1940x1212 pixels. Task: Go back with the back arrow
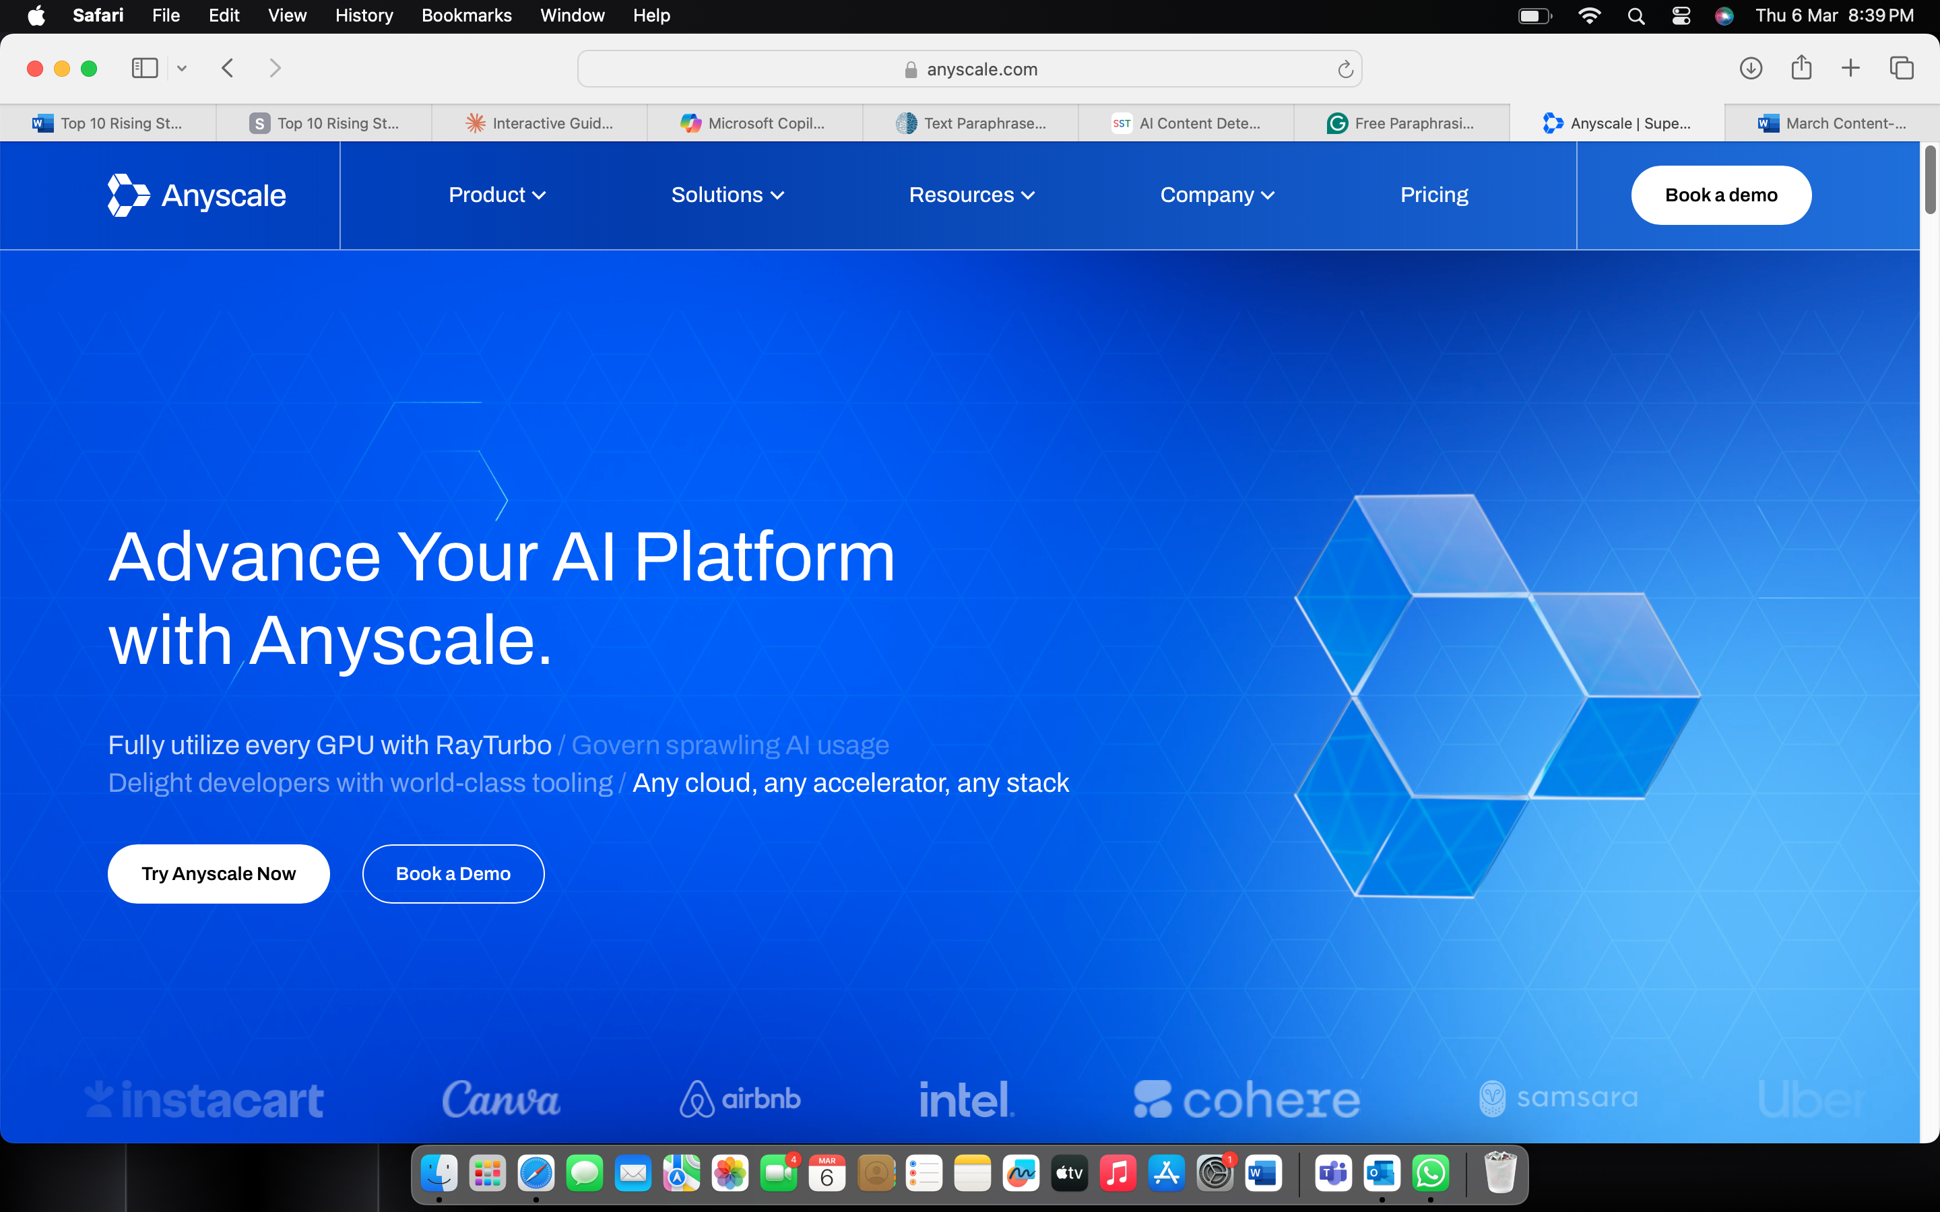(228, 68)
